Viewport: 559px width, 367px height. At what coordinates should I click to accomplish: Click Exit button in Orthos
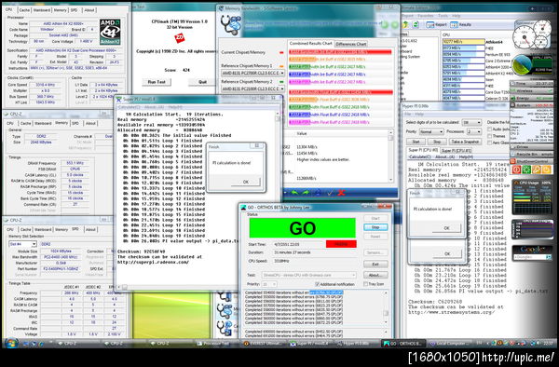[x=375, y=264]
